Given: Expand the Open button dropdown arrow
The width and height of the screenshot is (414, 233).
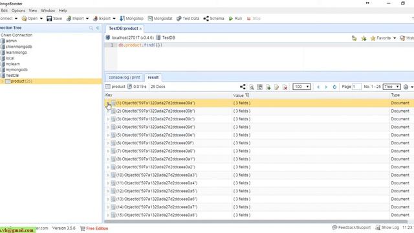Looking at the screenshot, I should click(x=41, y=19).
